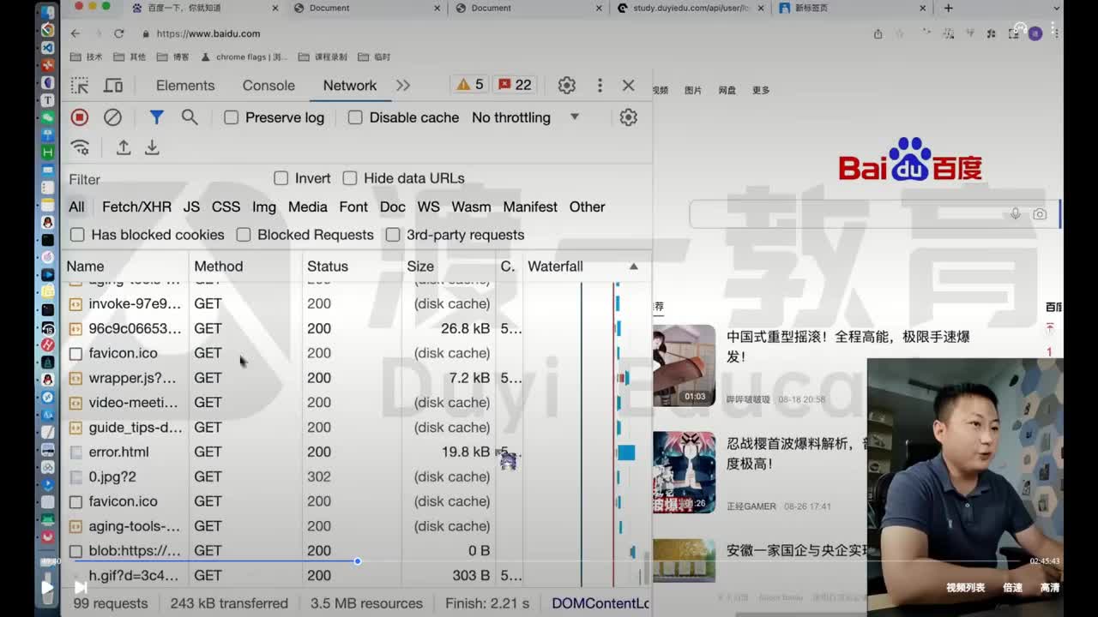Open the DevTools three-dot customize menu
1098x617 pixels.
tap(600, 86)
